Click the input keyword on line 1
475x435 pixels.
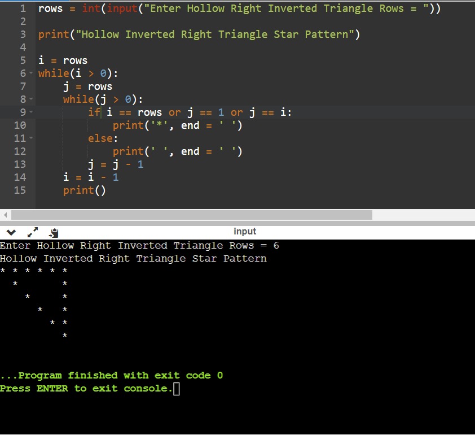(121, 8)
